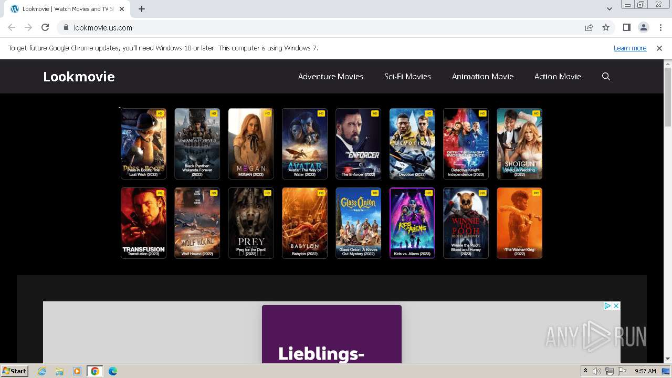Open Wolf Hound (2022) poster
Viewport: 672px width, 378px height.
tap(197, 223)
